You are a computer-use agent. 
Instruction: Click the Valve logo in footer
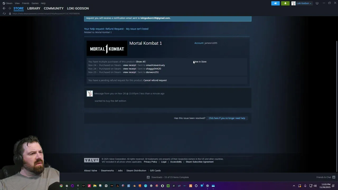(x=92, y=160)
